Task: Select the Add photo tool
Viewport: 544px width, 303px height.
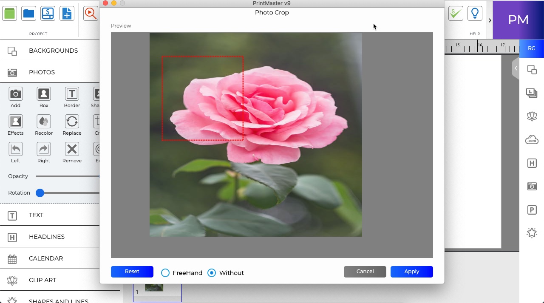Action: pos(15,97)
